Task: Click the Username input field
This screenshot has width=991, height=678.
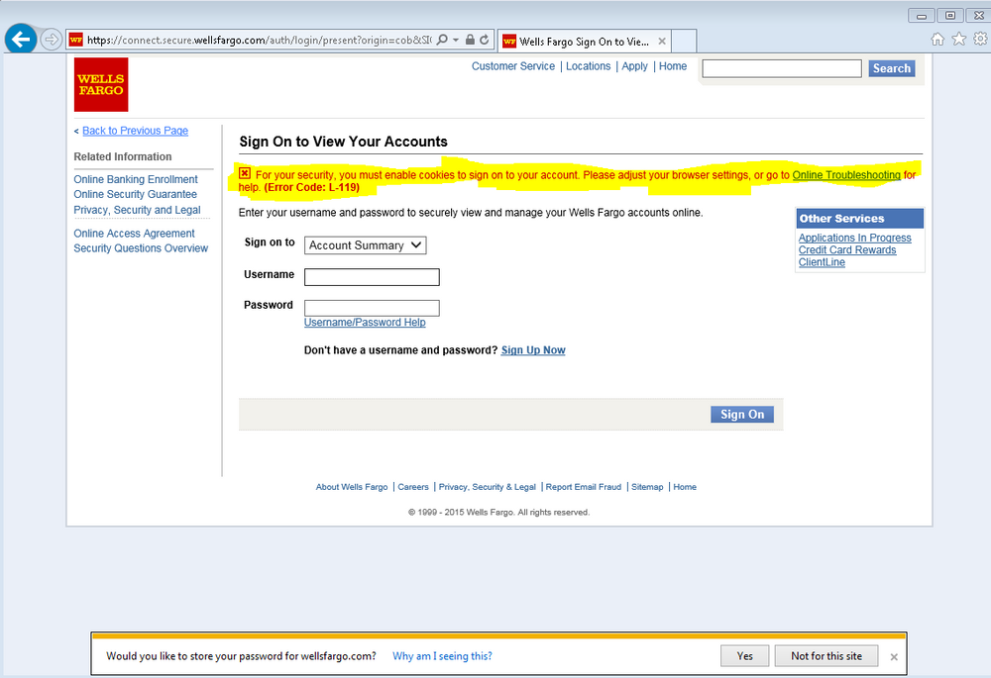Action: 372,276
